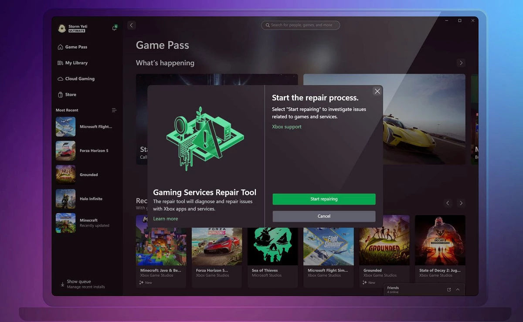Pop out the Friends panel
Image resolution: width=523 pixels, height=322 pixels.
(x=449, y=289)
